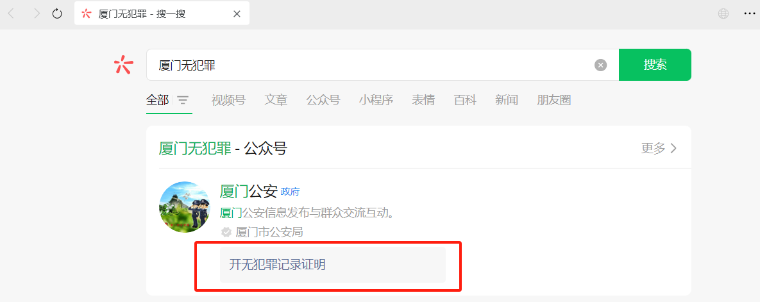
Task: Close the 厦门无犯罪 搜一搜 tab
Action: tap(237, 14)
